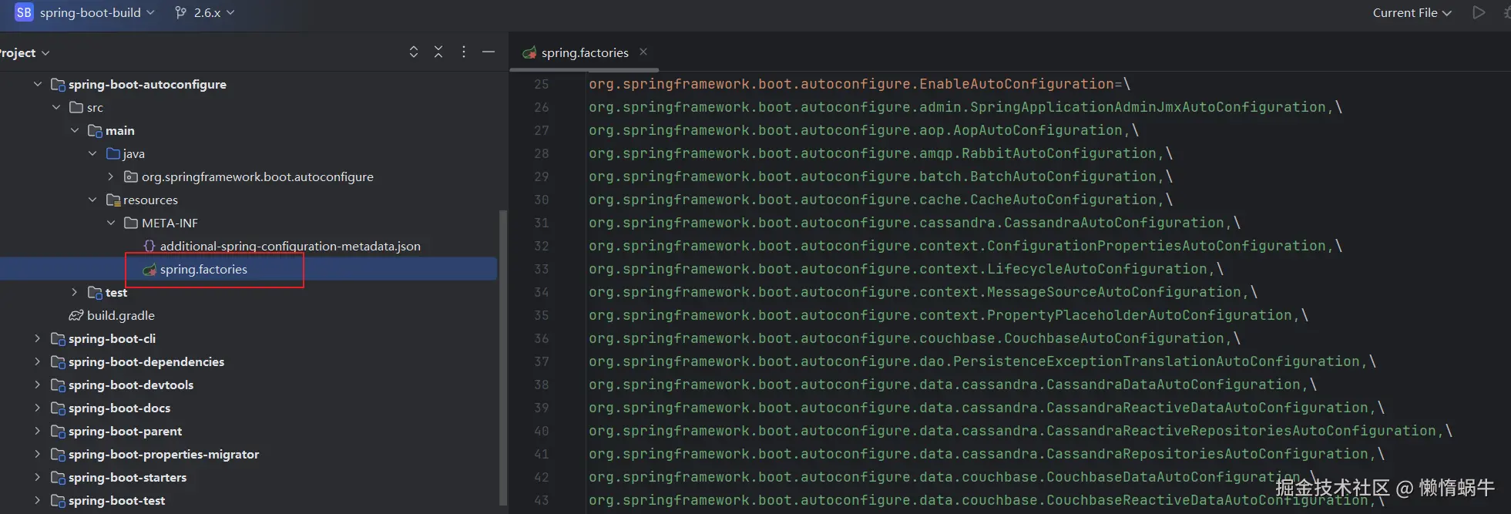Hide the Project tool window
The image size is (1511, 514).
pos(488,52)
